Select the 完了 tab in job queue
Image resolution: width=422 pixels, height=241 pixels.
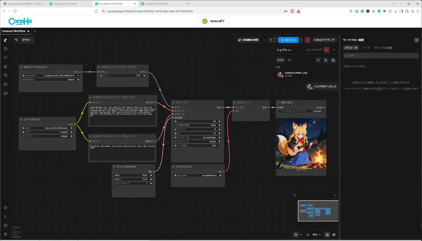click(x=290, y=60)
